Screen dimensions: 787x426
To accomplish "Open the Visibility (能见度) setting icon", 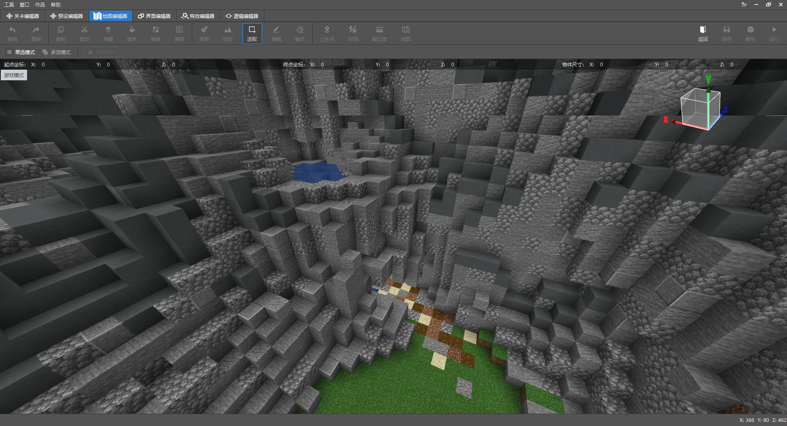I will pyautogui.click(x=380, y=34).
